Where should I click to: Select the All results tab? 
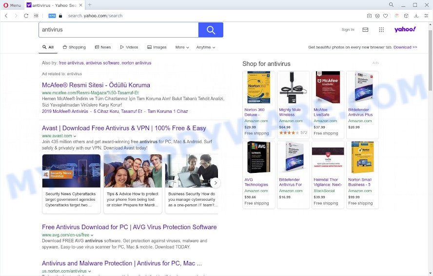coord(48,47)
